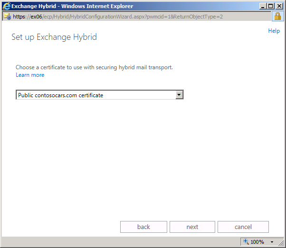Minimize the Exchange Hybrid window

click(x=263, y=6)
